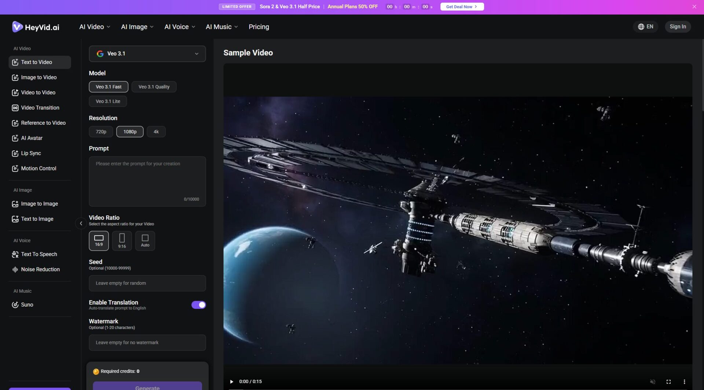
Task: Unmute the sample video audio
Action: click(653, 382)
